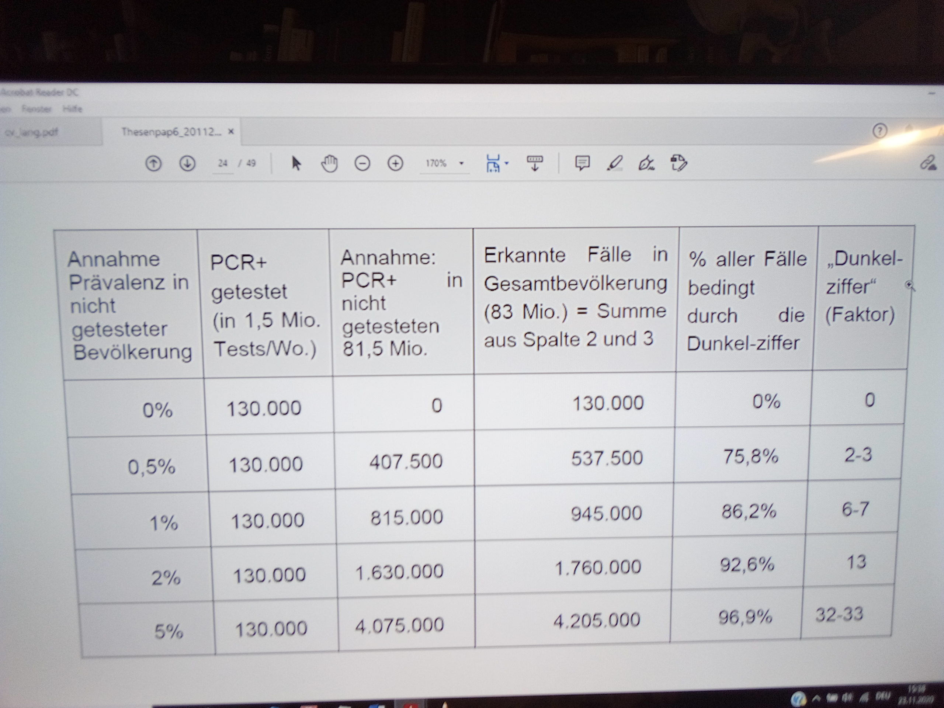Click the '% aller Fälle bedingt' header
Screen dimensions: 944x708
click(x=747, y=301)
